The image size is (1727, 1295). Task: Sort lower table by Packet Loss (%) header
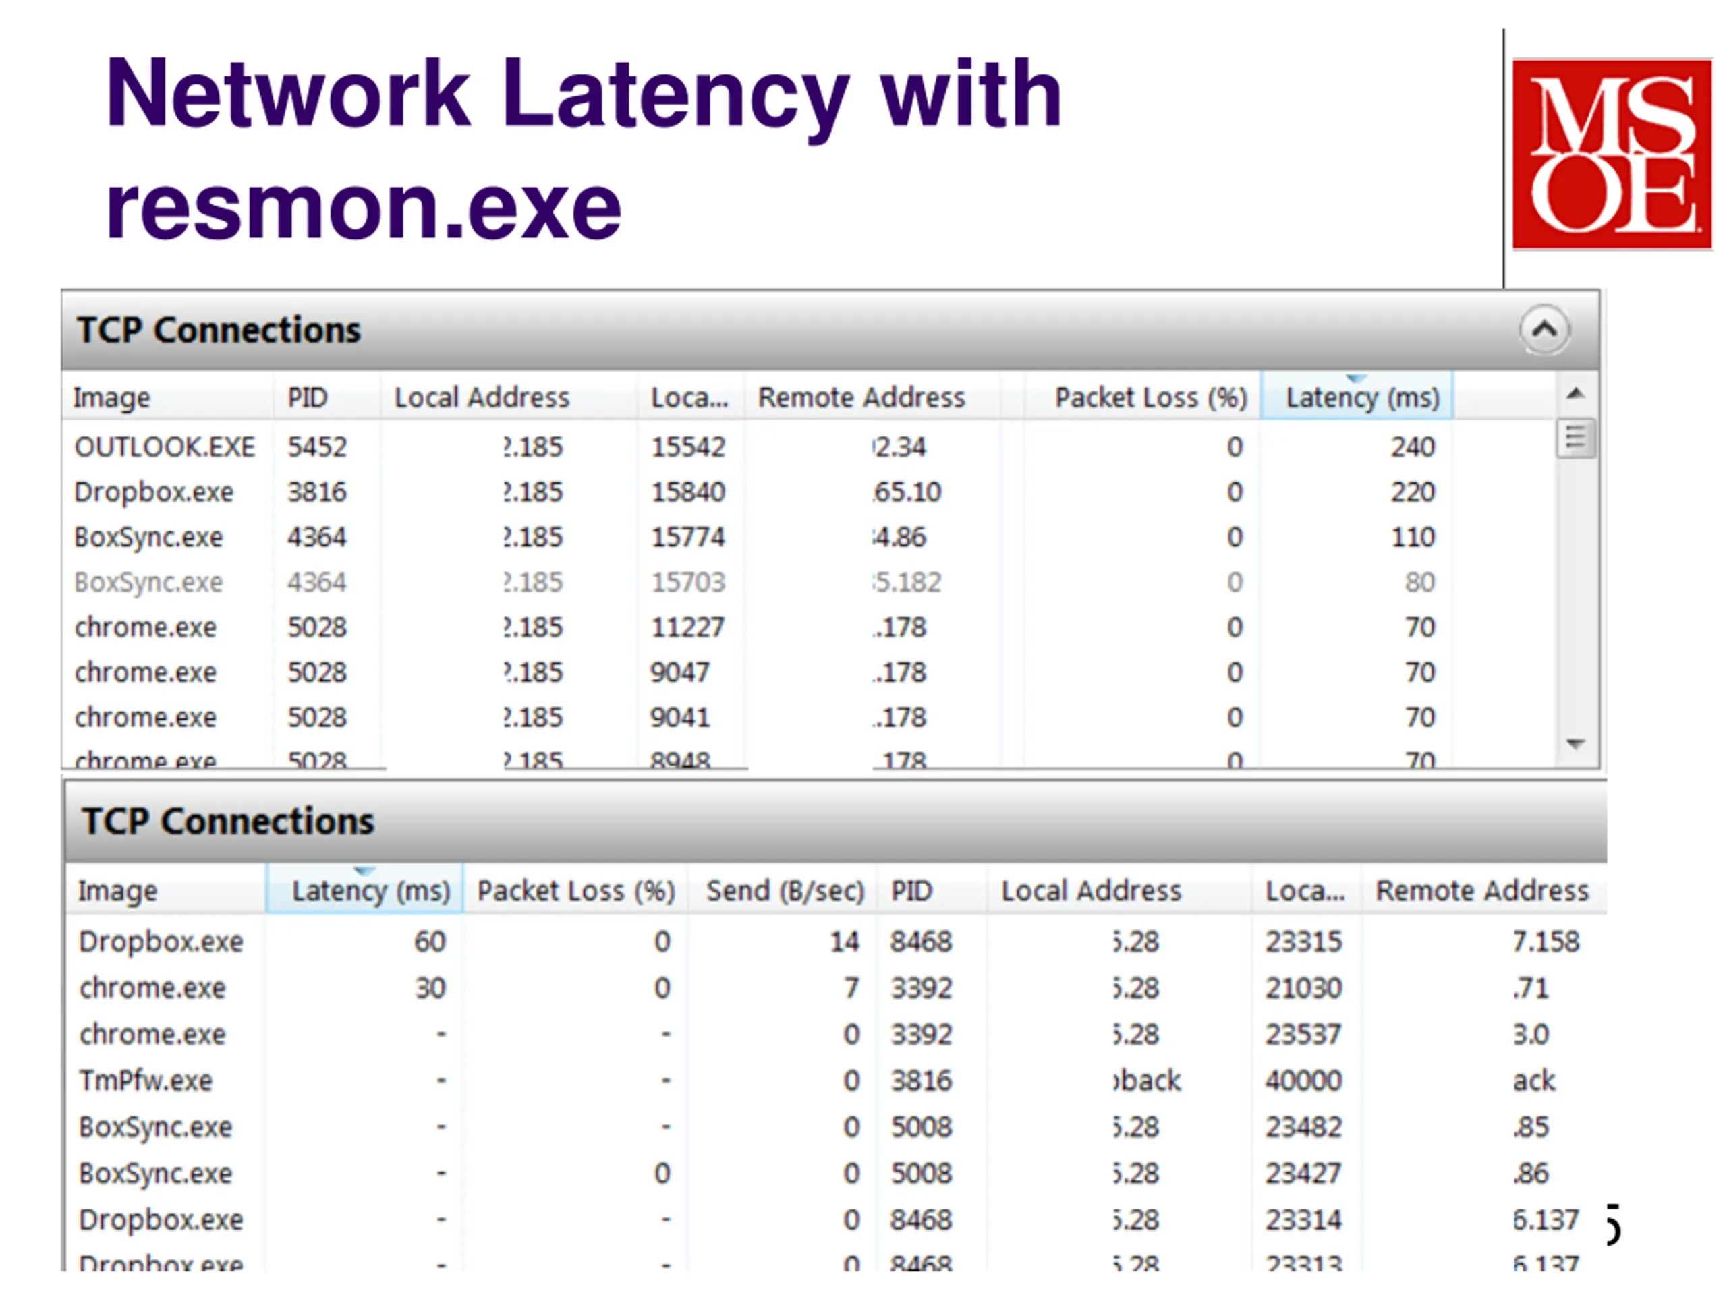coord(575,890)
